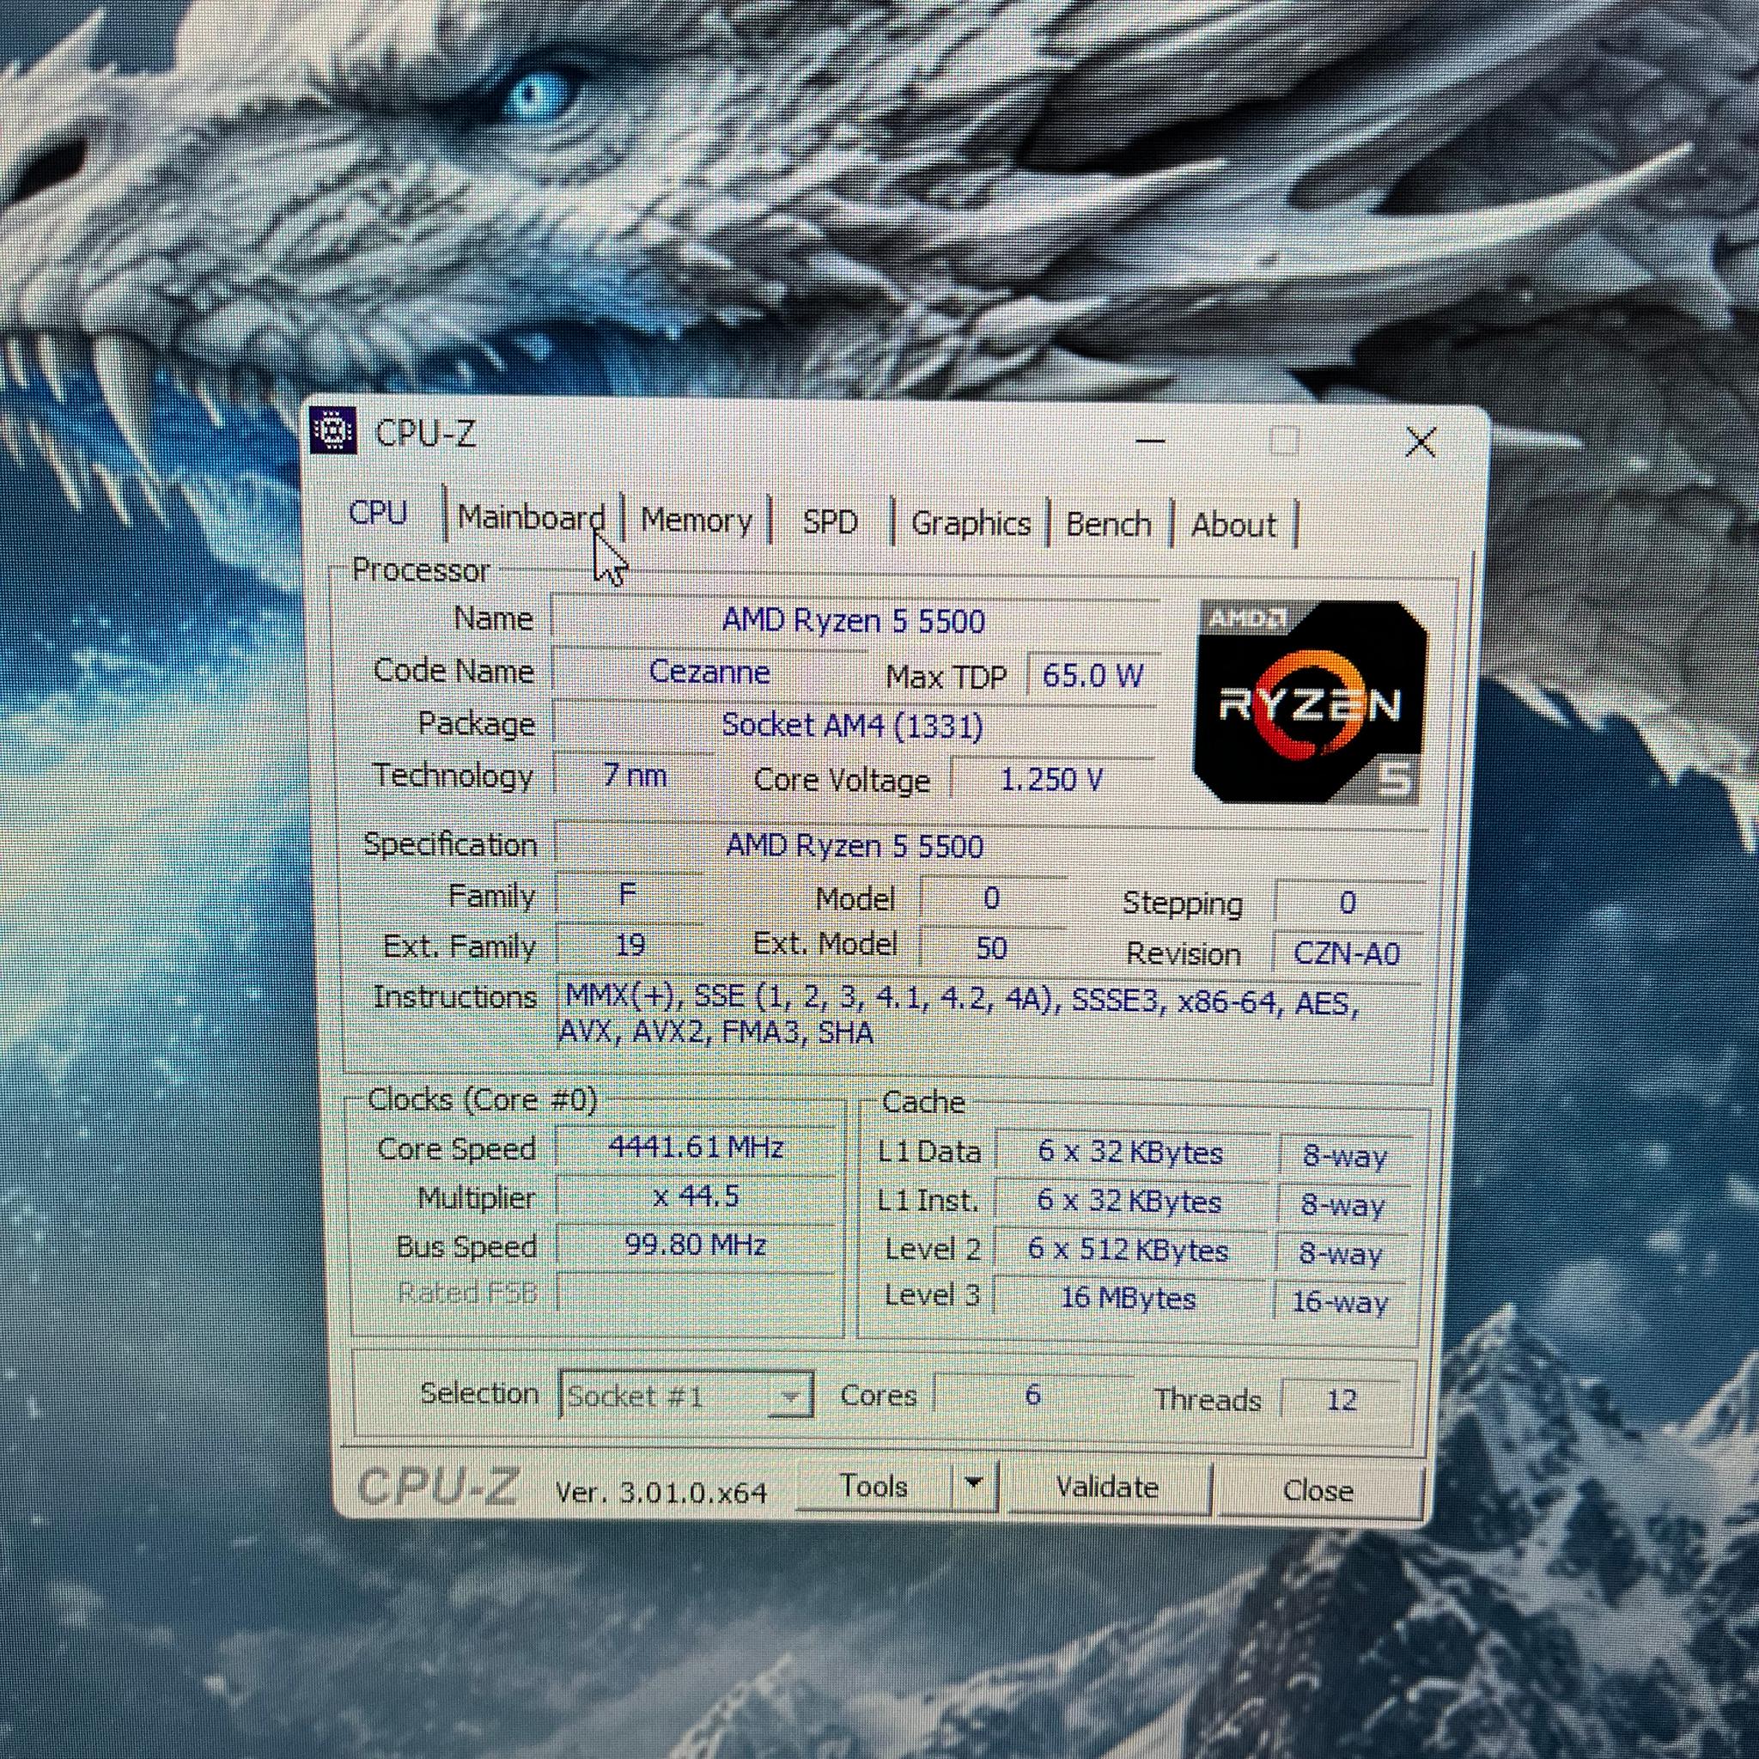Click the Core Voltage value 1.250 V
1759x1759 pixels.
pyautogui.click(x=1051, y=779)
